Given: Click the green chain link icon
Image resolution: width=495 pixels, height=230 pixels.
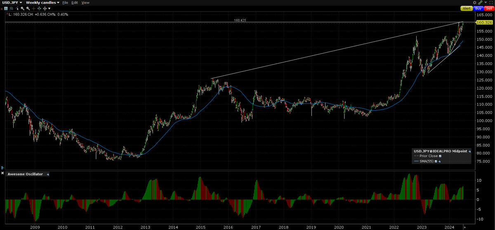Looking at the screenshot, I should [480, 2].
